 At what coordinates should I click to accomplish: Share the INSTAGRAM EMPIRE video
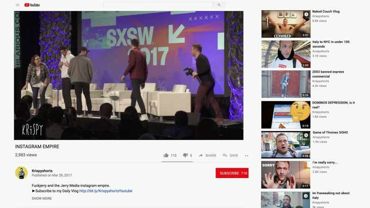(207, 155)
